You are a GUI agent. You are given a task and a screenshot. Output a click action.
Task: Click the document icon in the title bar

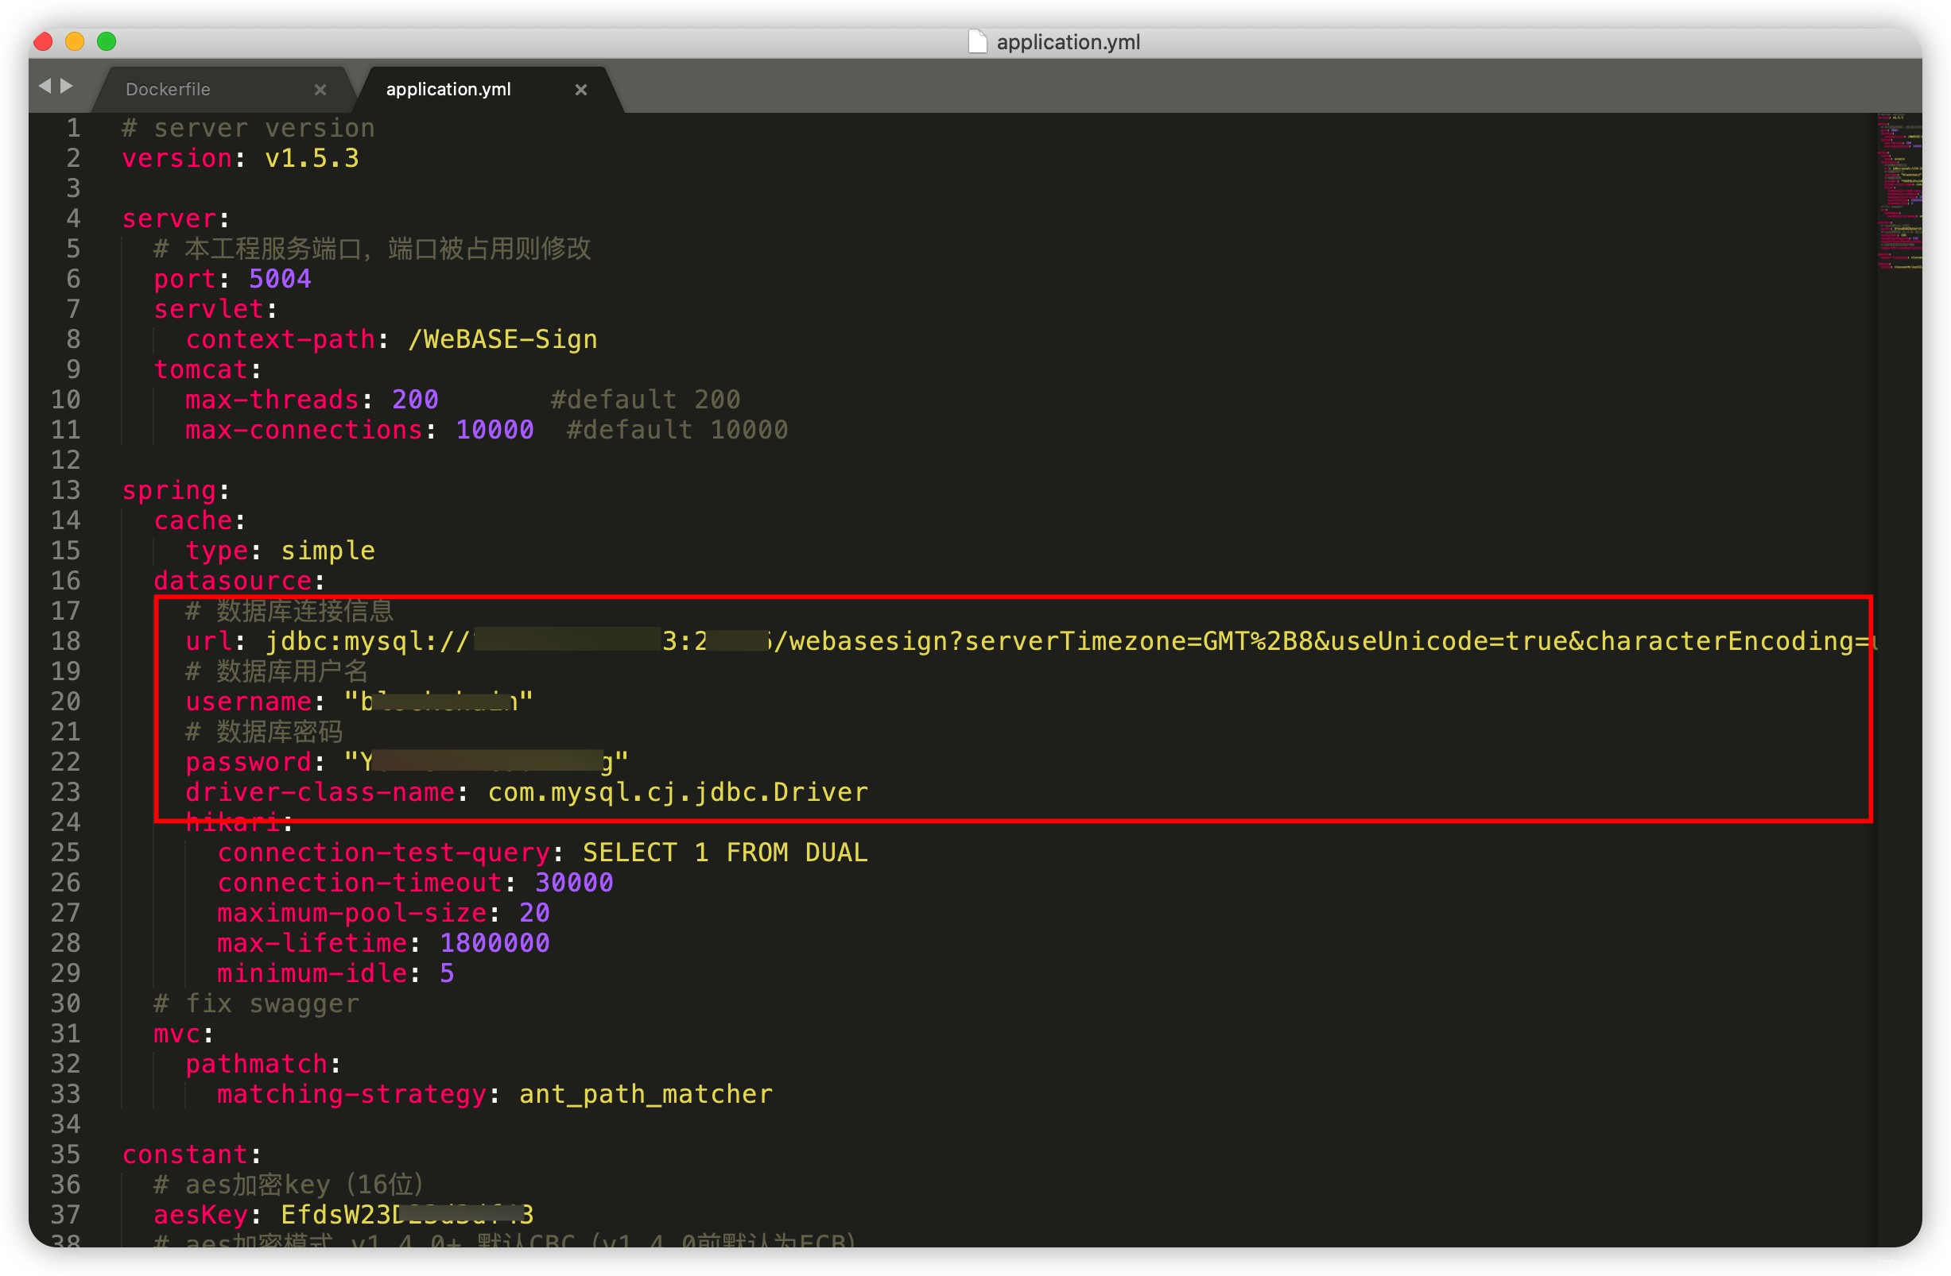pos(977,42)
